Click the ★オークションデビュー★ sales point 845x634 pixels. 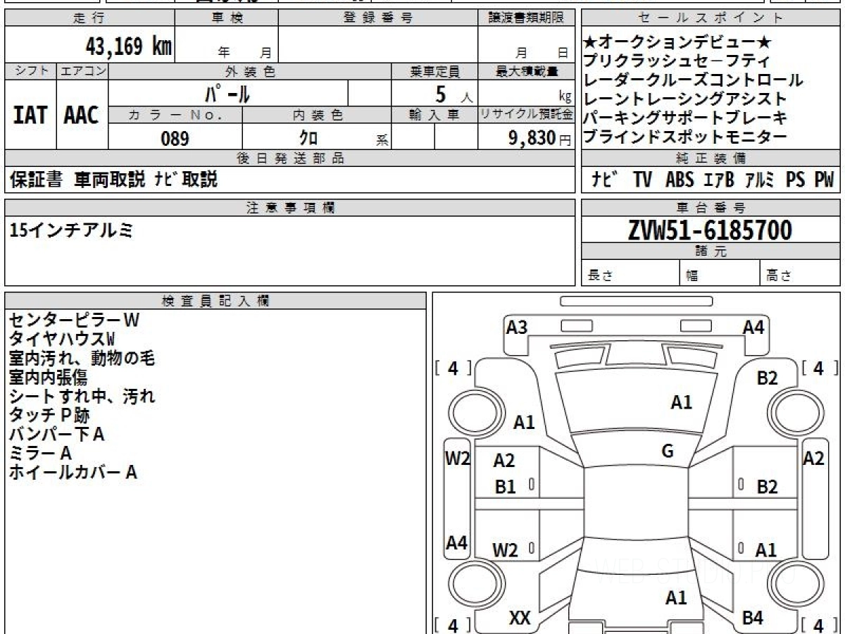(x=678, y=42)
